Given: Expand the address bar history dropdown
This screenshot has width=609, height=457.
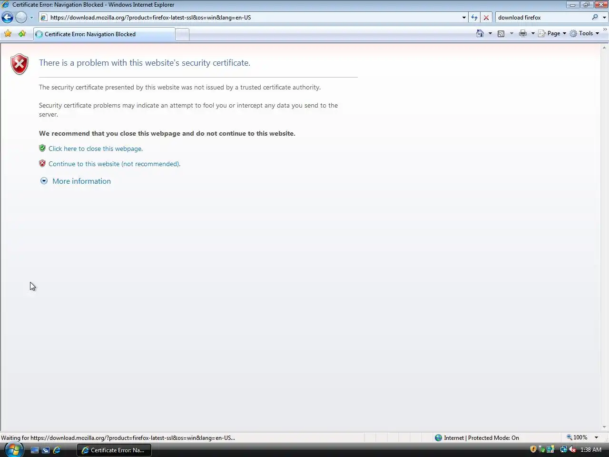Looking at the screenshot, I should click(x=464, y=18).
